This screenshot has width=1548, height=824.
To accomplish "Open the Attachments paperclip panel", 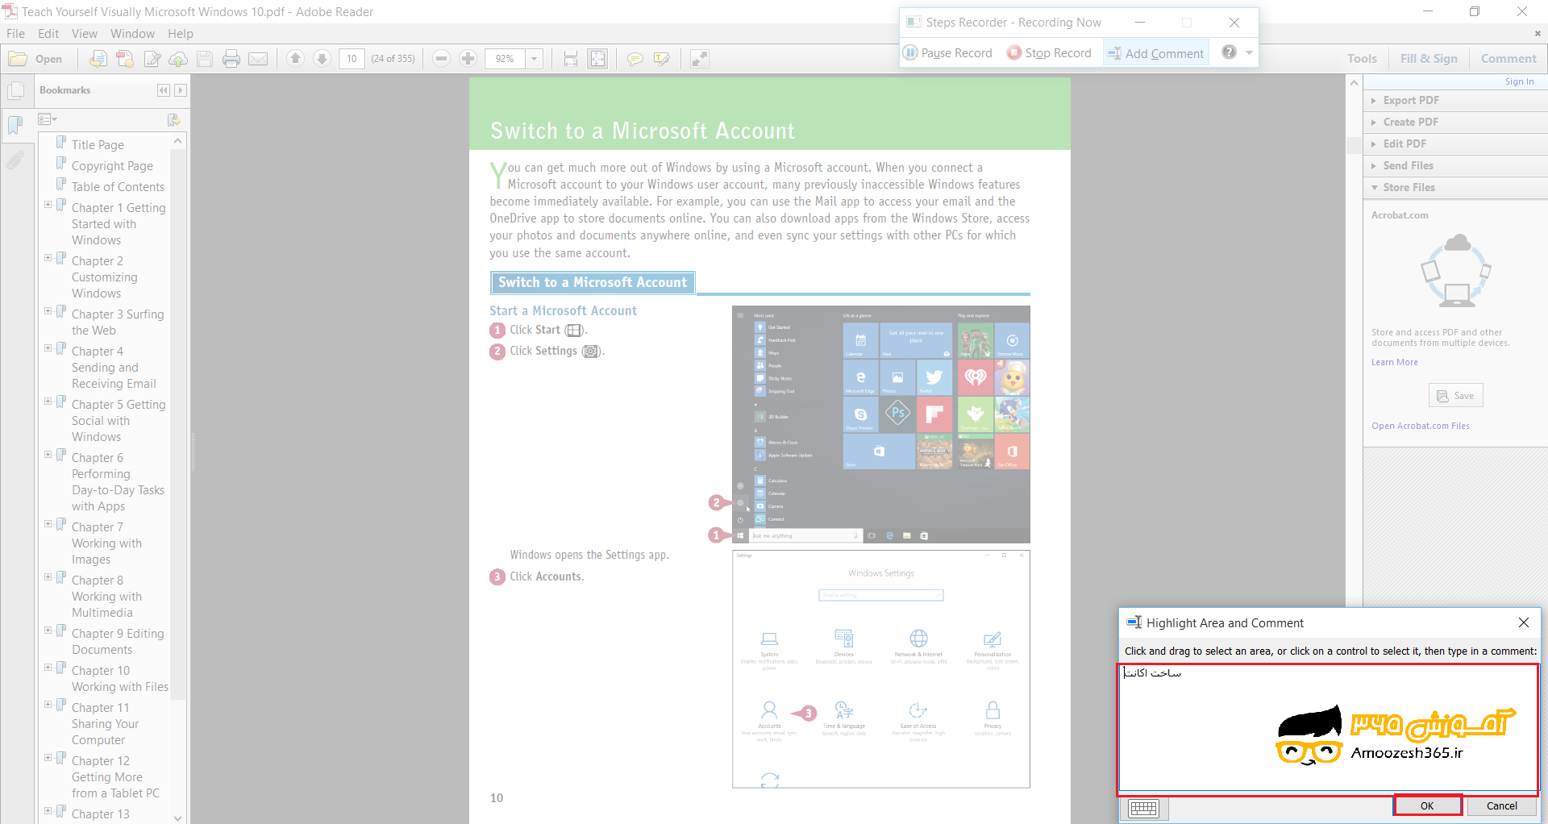I will [15, 160].
